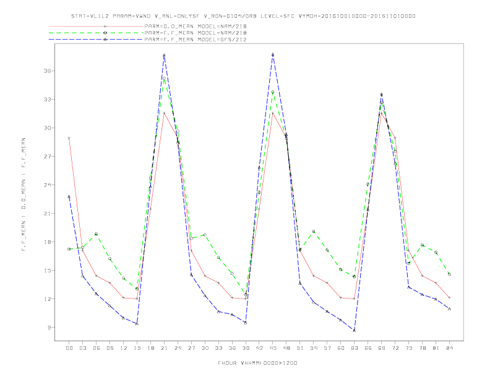Click x-axis tick label 45

pyautogui.click(x=273, y=348)
